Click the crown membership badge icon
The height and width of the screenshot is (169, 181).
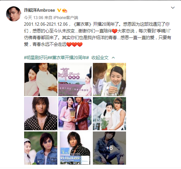click(x=65, y=10)
